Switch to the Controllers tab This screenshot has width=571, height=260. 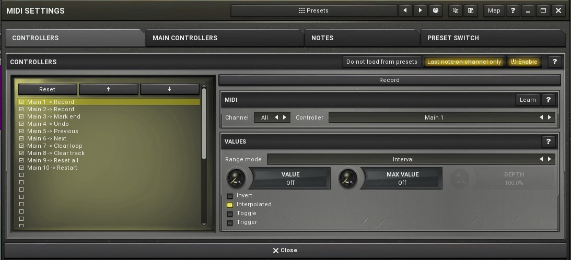[75, 38]
